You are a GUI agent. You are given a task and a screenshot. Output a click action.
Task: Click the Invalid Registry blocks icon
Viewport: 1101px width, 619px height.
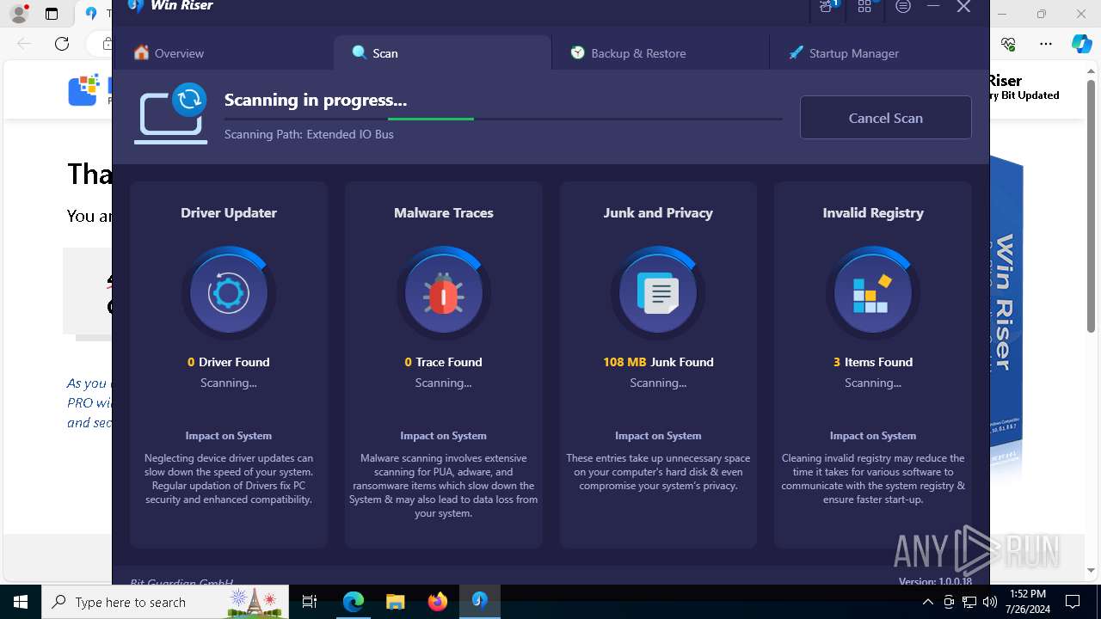coord(872,293)
